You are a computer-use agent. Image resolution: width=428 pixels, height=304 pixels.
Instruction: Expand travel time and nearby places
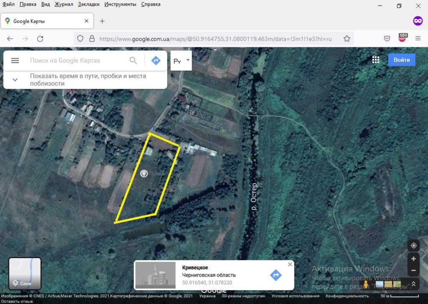click(85, 80)
